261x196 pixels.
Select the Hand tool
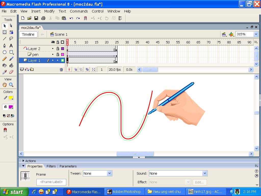pyautogui.click(x=5, y=85)
